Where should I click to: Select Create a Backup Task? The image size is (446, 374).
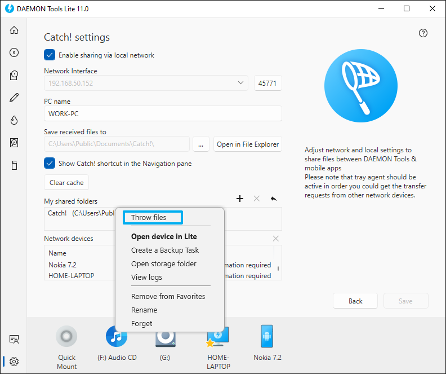point(165,250)
